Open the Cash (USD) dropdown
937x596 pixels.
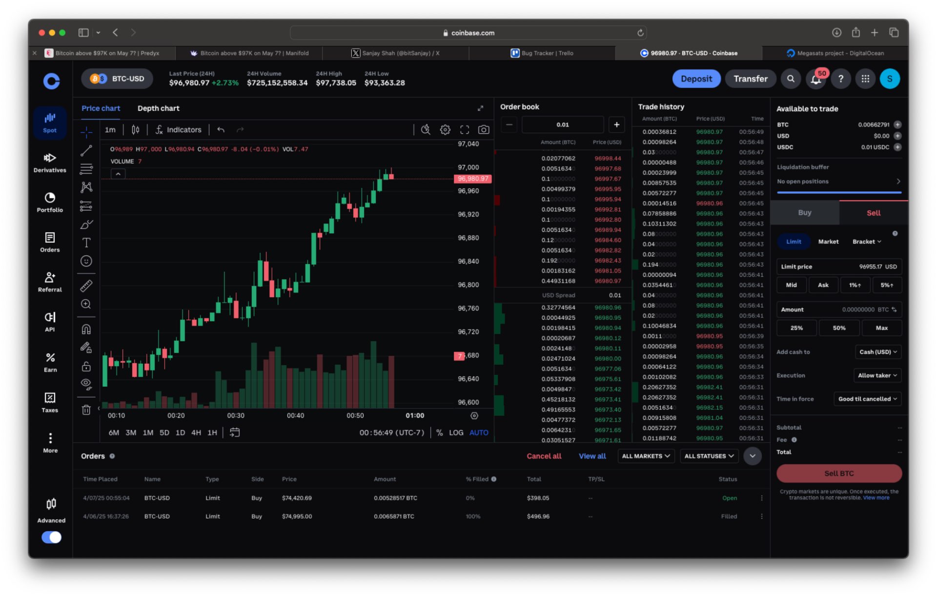(x=878, y=352)
